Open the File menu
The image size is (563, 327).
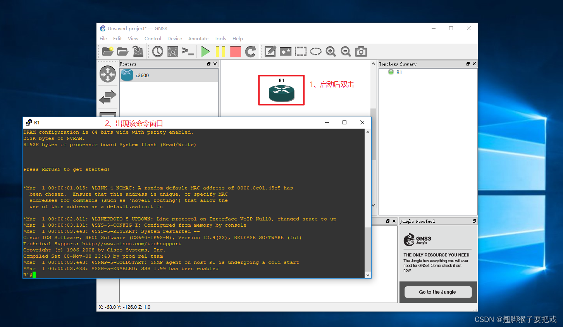(x=103, y=39)
